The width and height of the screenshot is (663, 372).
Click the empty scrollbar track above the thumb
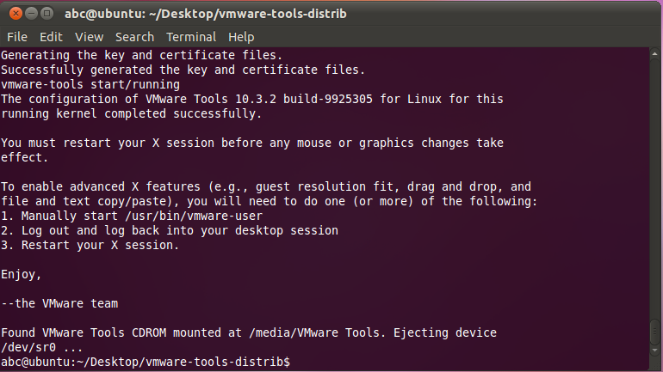[x=656, y=172]
